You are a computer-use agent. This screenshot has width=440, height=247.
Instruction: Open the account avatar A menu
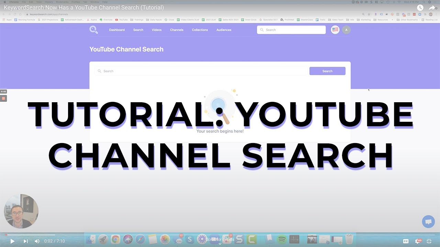pyautogui.click(x=346, y=30)
